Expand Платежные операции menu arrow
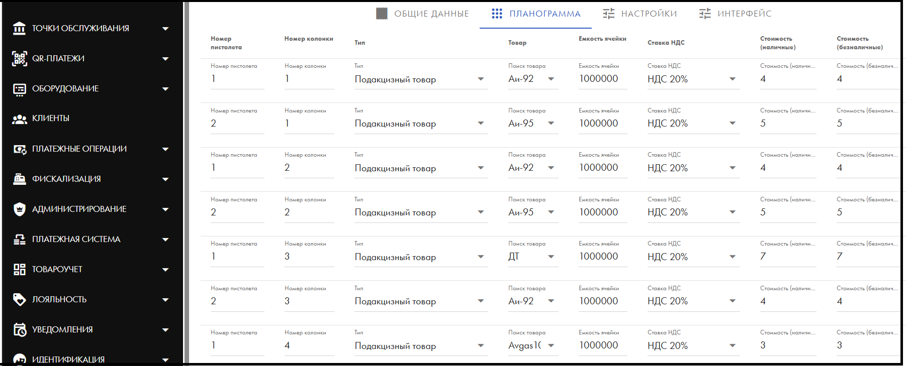This screenshot has height=366, width=906. 165,149
